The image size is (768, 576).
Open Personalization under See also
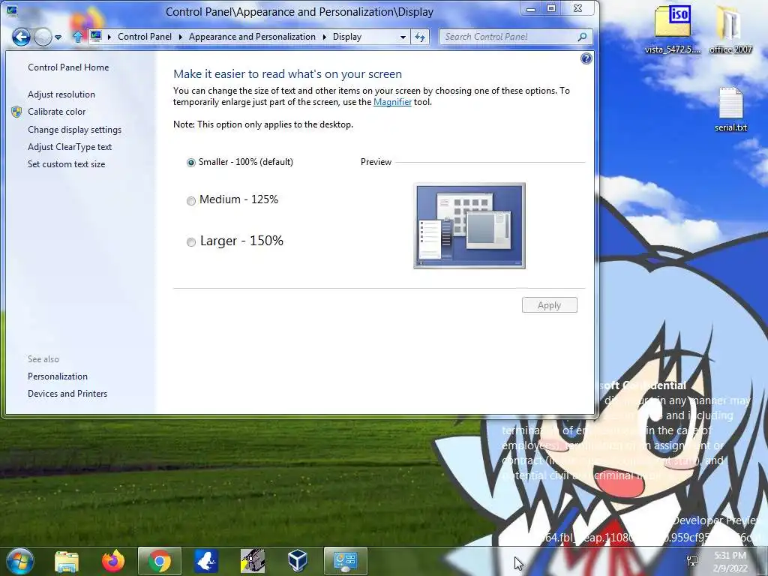pyautogui.click(x=58, y=376)
